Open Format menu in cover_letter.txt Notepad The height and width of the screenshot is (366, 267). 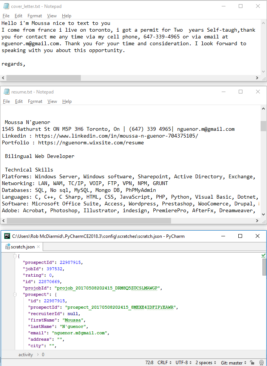(x=35, y=16)
